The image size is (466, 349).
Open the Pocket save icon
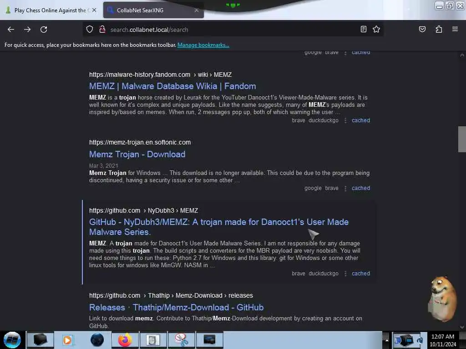(422, 29)
